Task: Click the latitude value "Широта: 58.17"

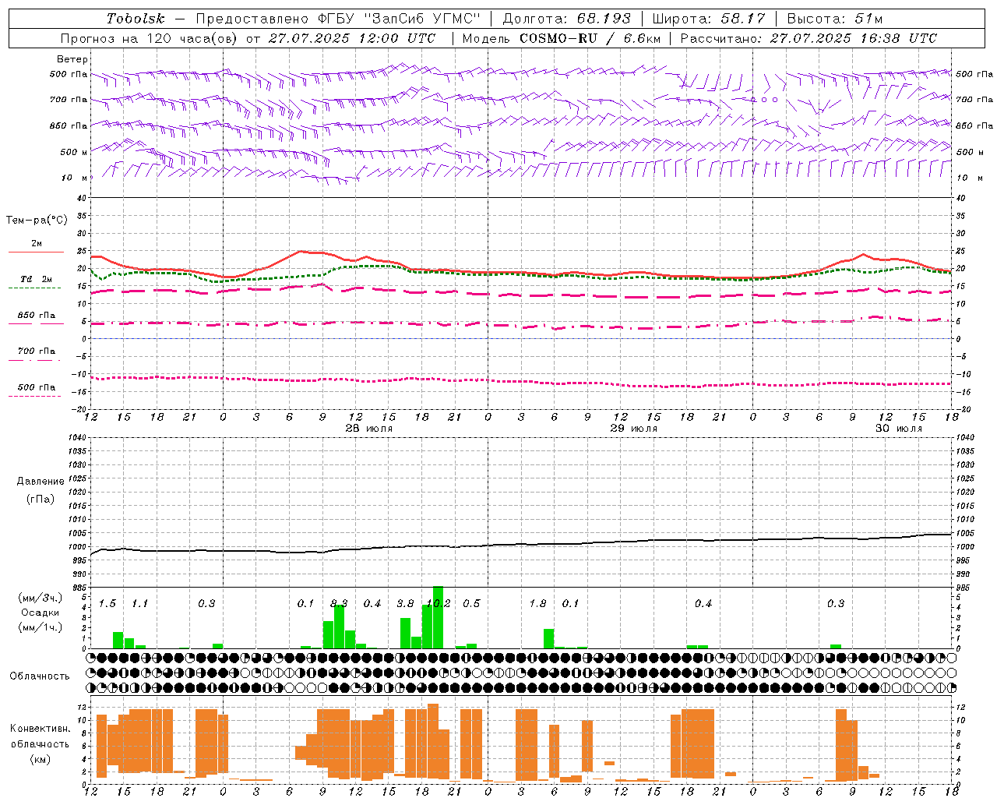Action: point(709,19)
